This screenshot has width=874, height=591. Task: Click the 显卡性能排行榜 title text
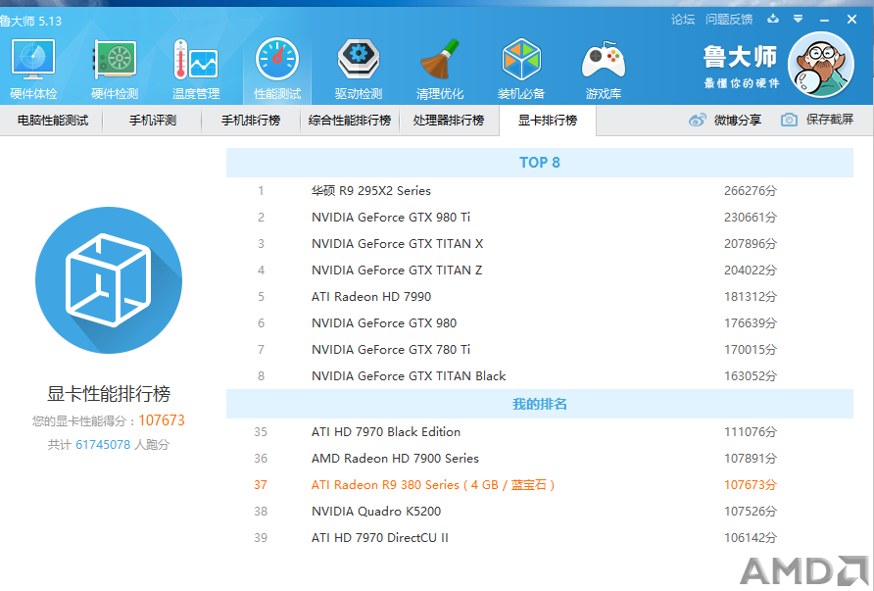pos(109,394)
